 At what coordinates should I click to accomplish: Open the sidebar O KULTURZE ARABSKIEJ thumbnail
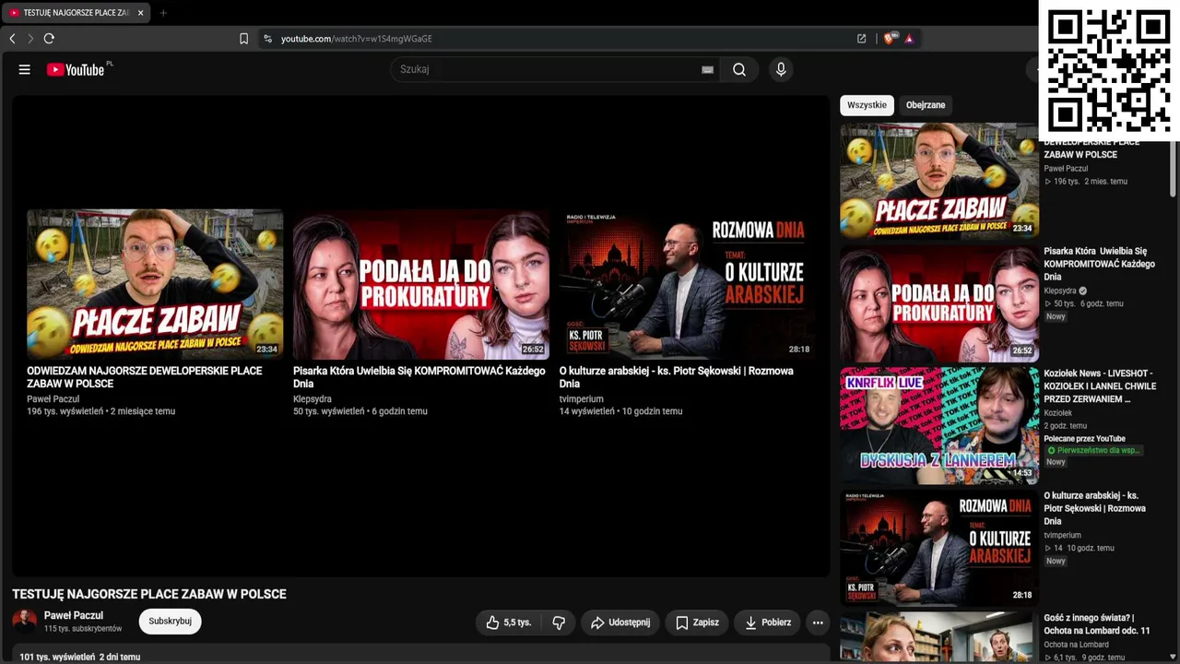tap(938, 547)
